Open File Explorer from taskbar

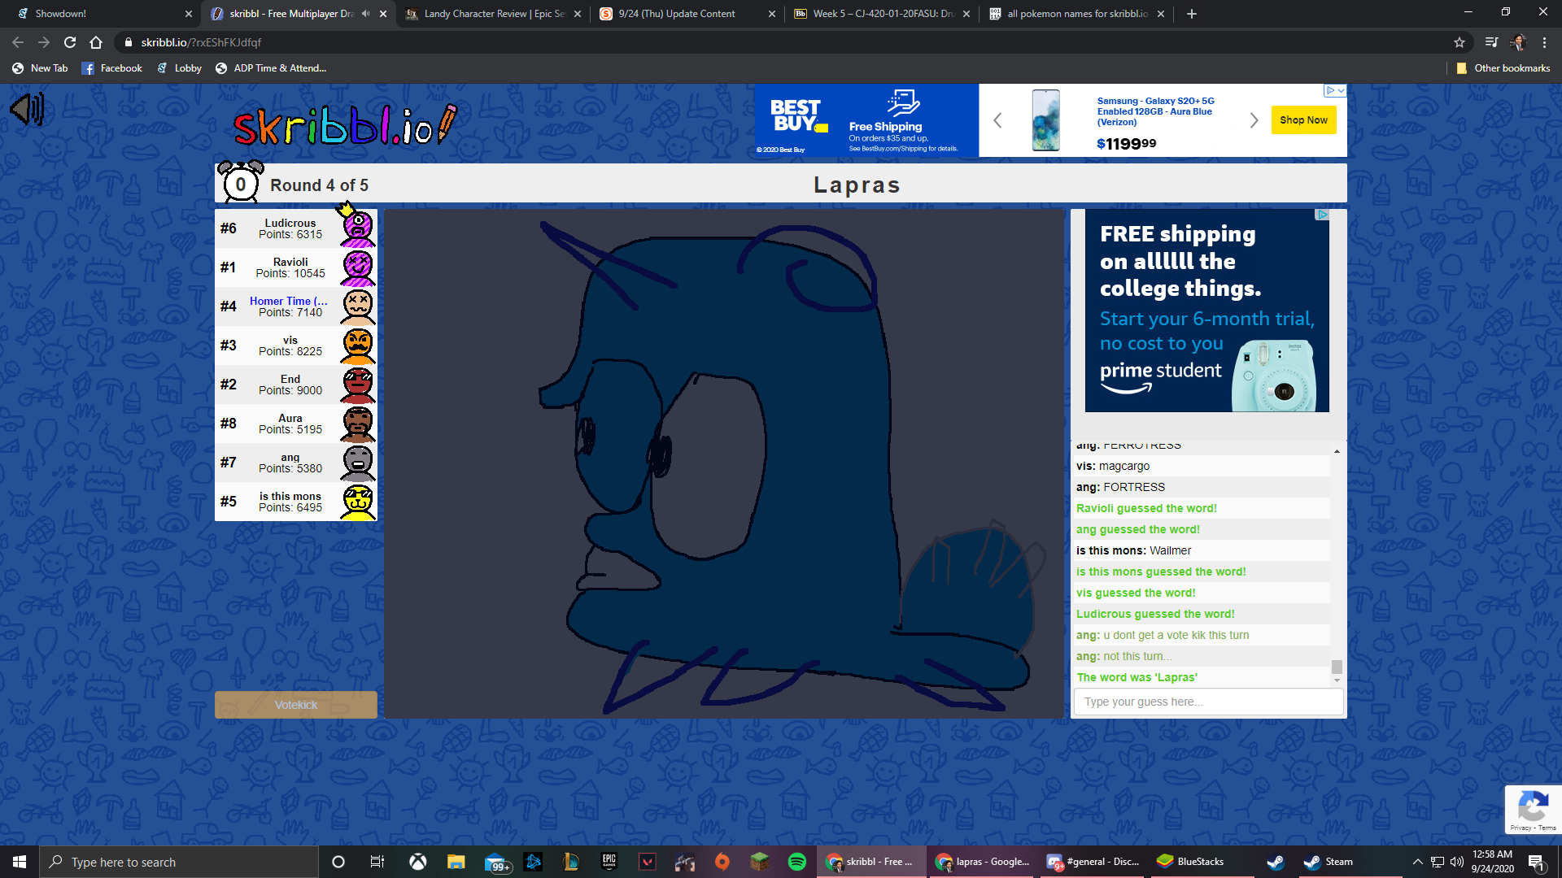[456, 862]
